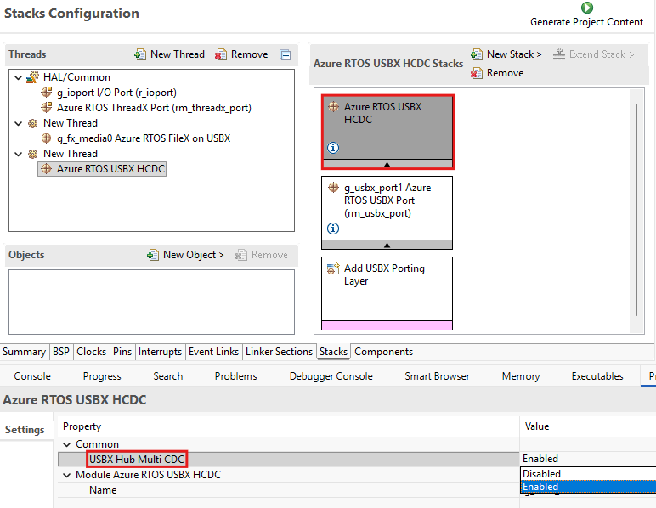Collapse the first New Thread node
This screenshot has width=656, height=508.
[18, 123]
